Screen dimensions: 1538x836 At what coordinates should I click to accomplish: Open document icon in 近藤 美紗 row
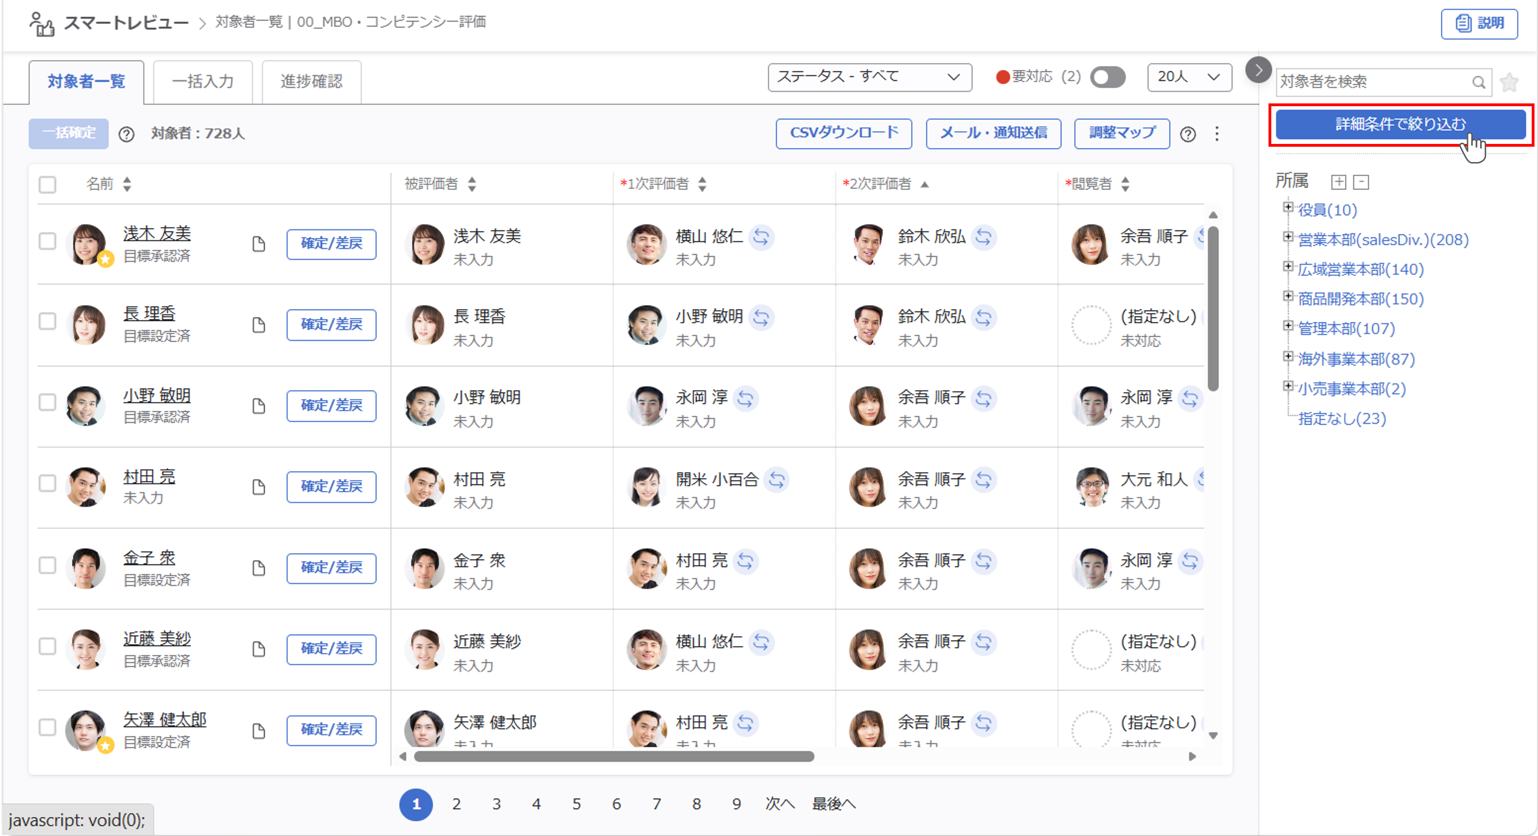coord(259,649)
